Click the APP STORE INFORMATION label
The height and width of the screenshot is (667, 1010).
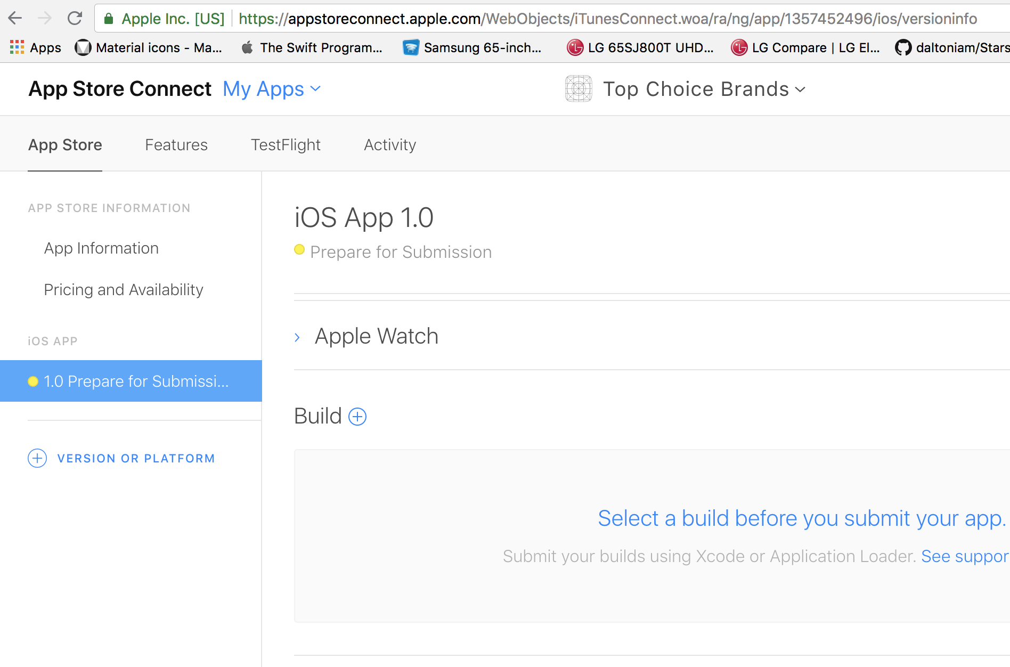coord(109,208)
